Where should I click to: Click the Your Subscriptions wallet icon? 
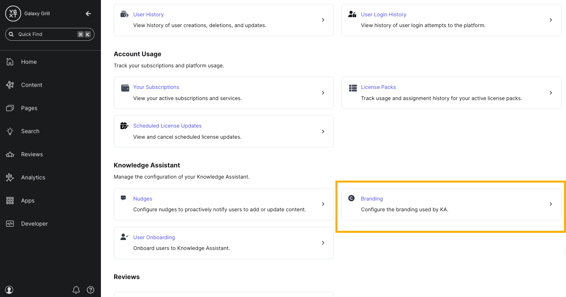click(125, 88)
